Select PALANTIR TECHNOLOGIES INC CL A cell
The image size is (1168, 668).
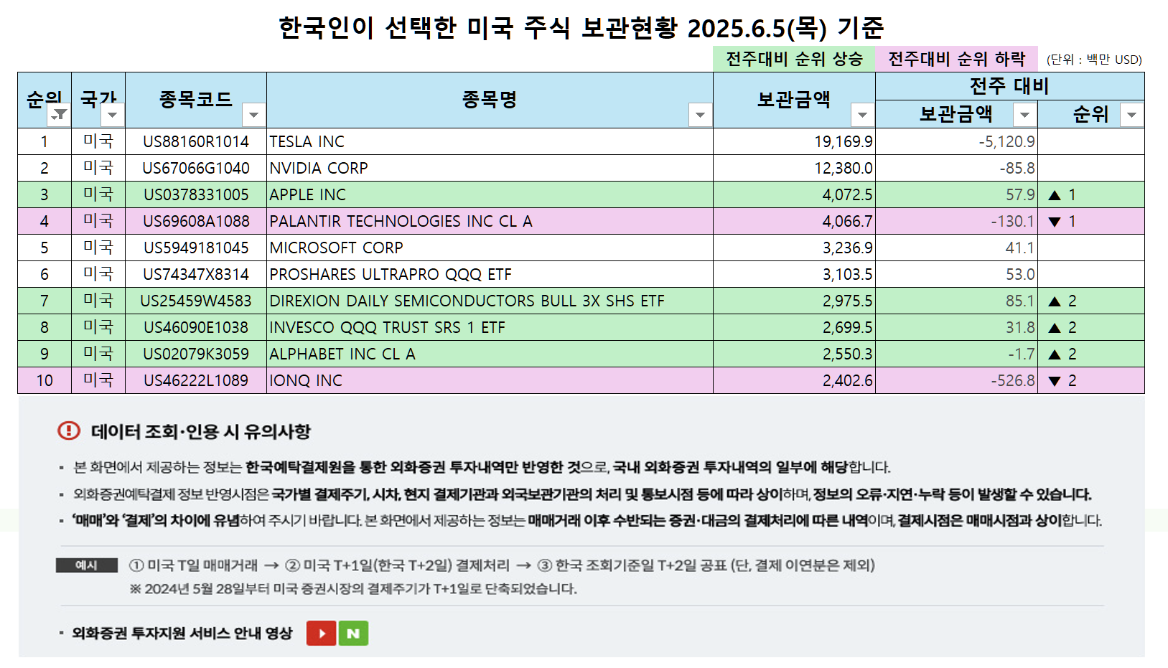point(490,221)
